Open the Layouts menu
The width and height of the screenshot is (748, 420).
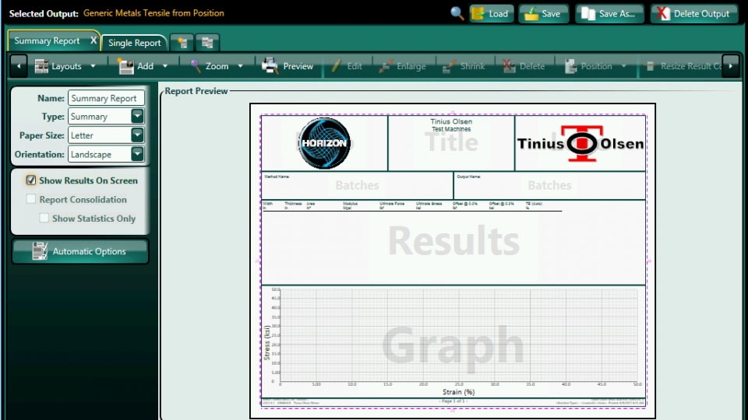[x=60, y=66]
